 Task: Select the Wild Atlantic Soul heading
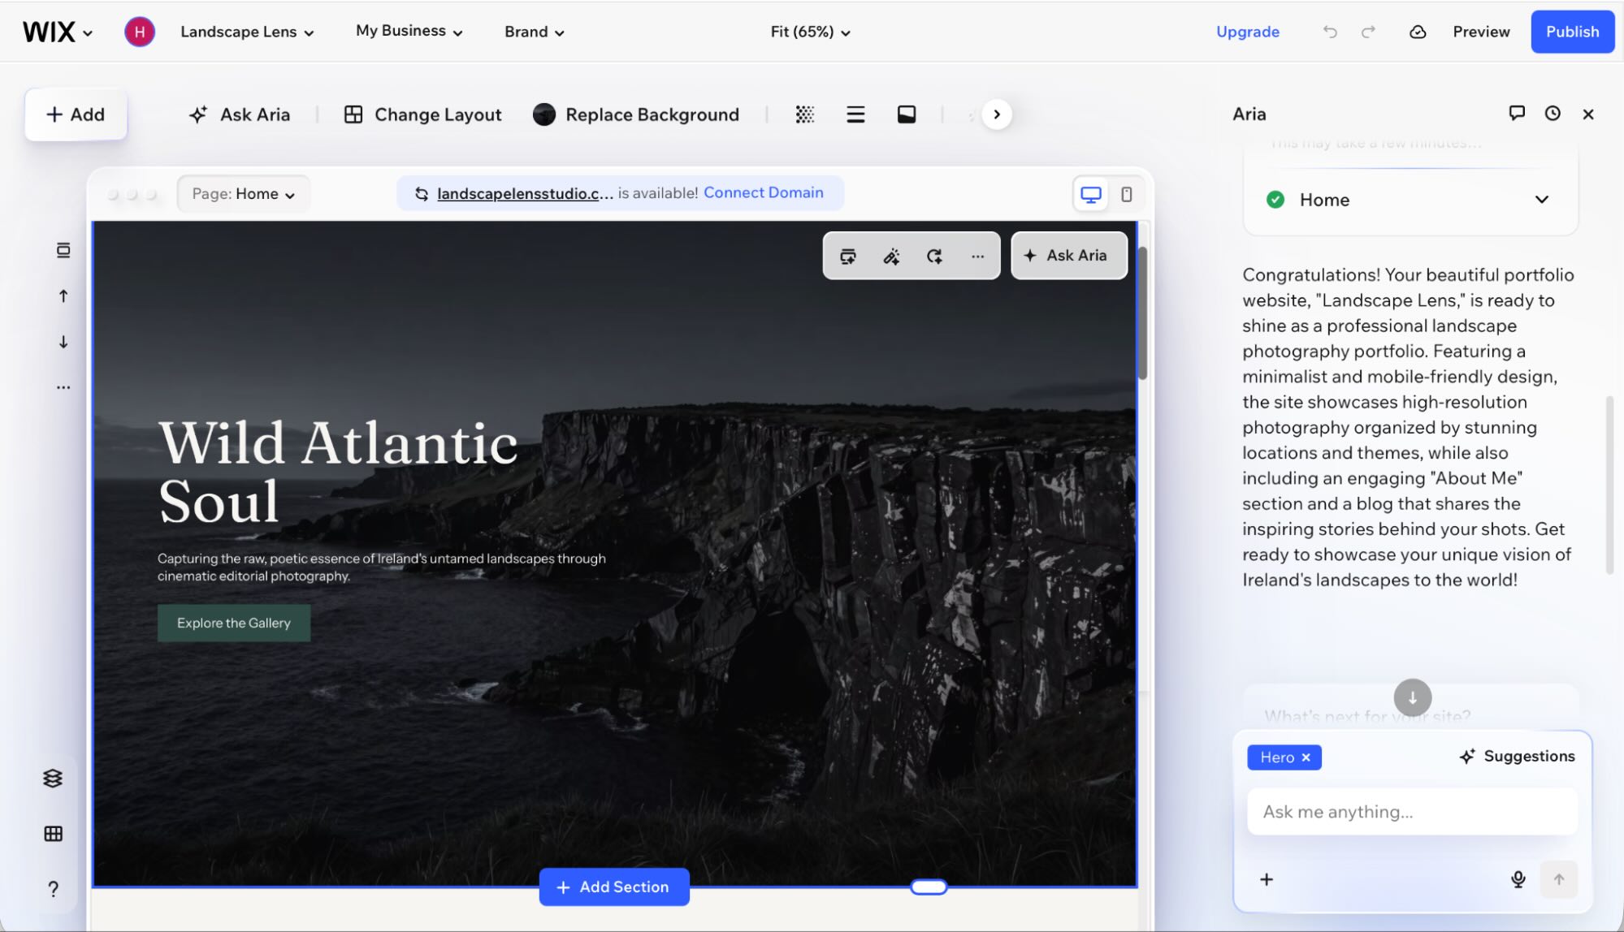(338, 472)
